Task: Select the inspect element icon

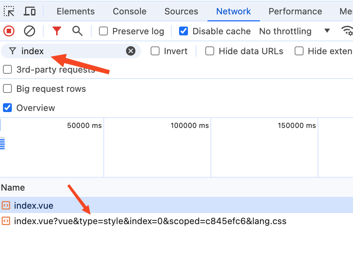Action: coord(9,11)
